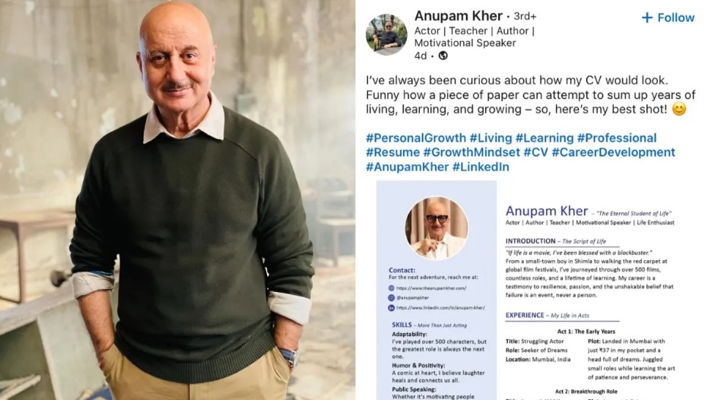Screen dimensions: 705x400
Task: Open the Anupam Kher profile name
Action: click(458, 16)
